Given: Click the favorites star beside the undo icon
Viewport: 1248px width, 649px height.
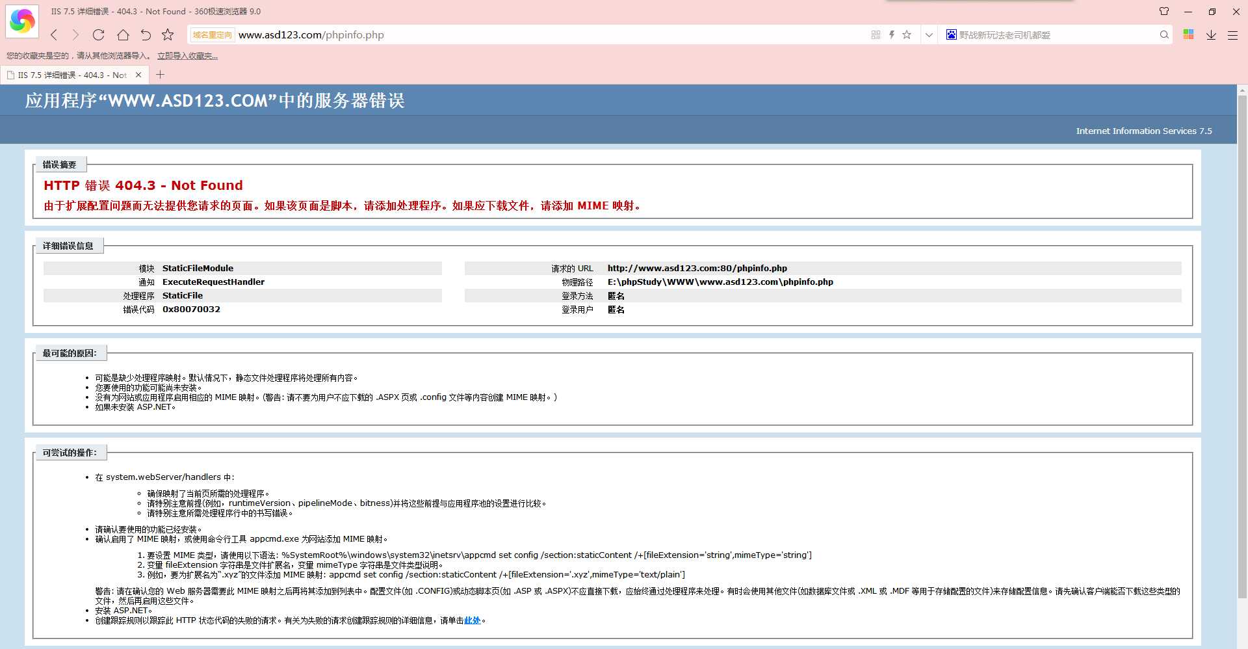Looking at the screenshot, I should [x=168, y=35].
